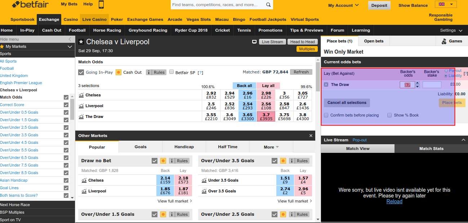Image resolution: width=468 pixels, height=223 pixels.
Task: Click Draw no Bet cash out icon
Action: point(163,161)
